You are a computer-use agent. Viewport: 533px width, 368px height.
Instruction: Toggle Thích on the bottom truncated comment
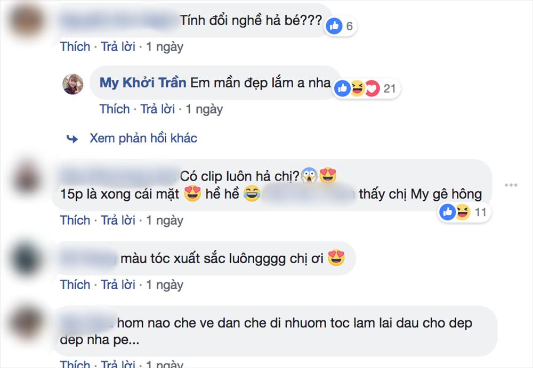pos(75,364)
